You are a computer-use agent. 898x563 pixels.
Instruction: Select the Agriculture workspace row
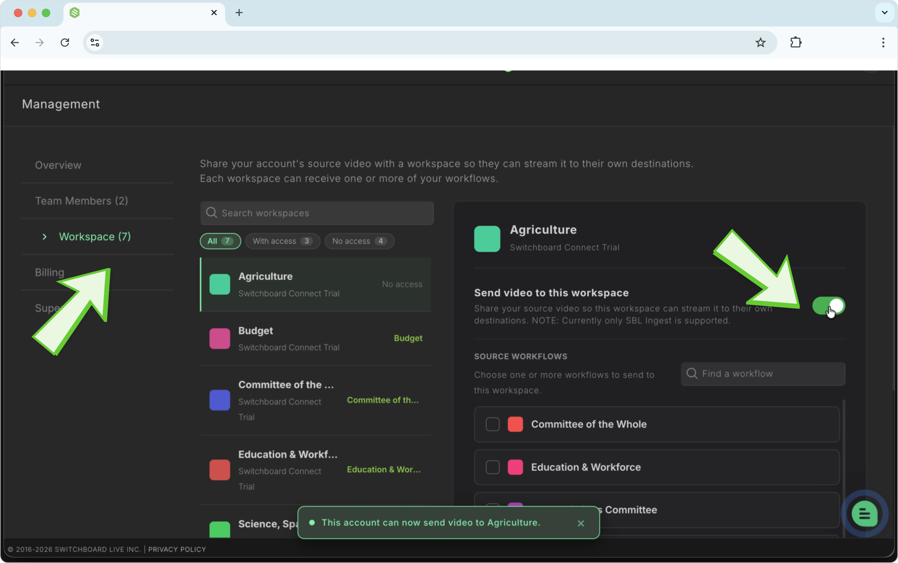pyautogui.click(x=315, y=285)
